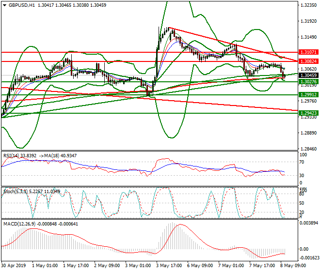Select the 1.32350 price scale value
Screen dimensions: 320x271
point(309,5)
